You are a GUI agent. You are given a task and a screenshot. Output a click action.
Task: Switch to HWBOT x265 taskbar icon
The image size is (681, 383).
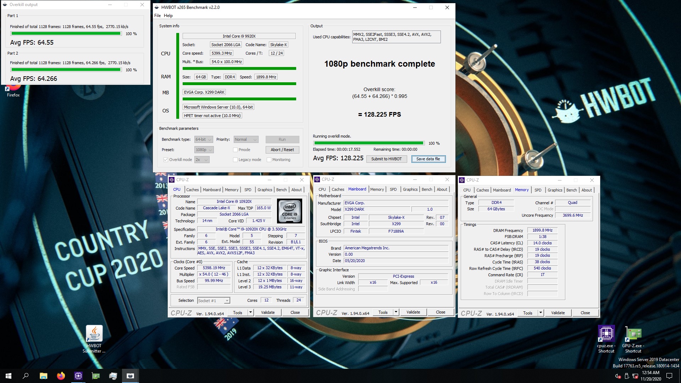[x=130, y=376]
